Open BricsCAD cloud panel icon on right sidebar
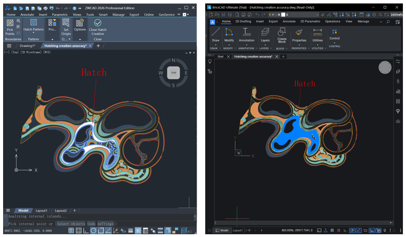 click(x=398, y=121)
